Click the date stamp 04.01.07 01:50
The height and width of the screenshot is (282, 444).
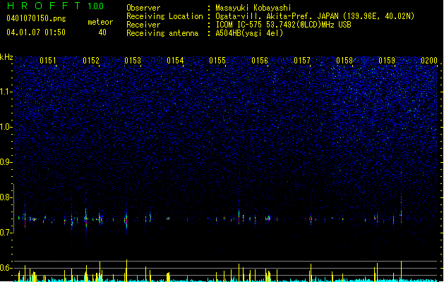tap(36, 32)
